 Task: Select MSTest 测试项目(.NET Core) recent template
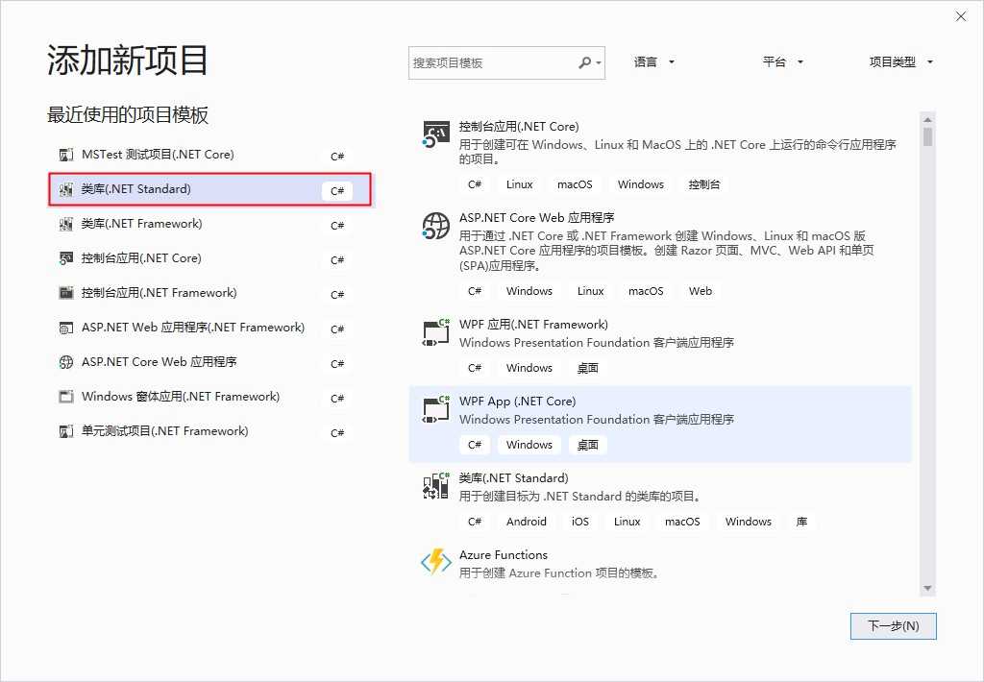click(209, 155)
